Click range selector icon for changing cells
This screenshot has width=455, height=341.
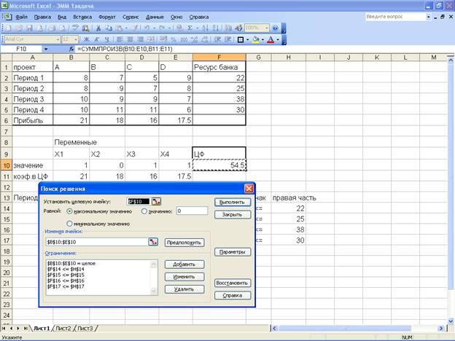(x=153, y=242)
